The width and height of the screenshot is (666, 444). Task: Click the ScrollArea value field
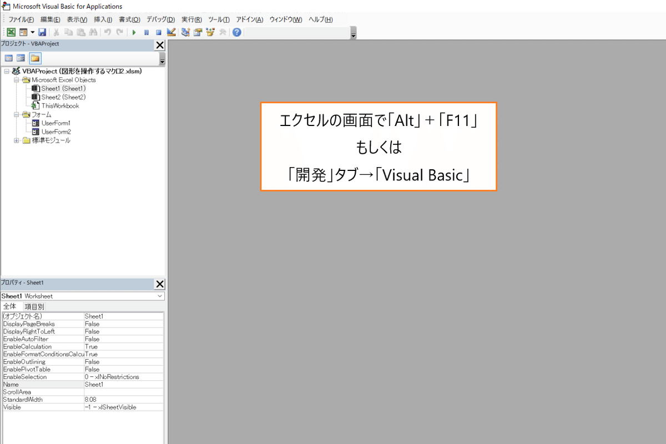click(x=123, y=392)
